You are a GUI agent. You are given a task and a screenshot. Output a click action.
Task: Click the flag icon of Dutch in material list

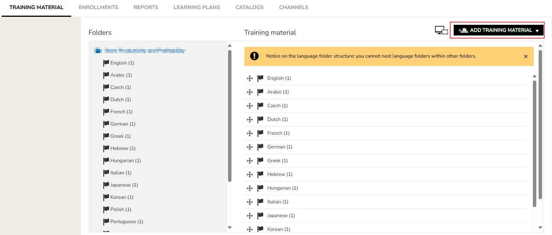(x=261, y=119)
